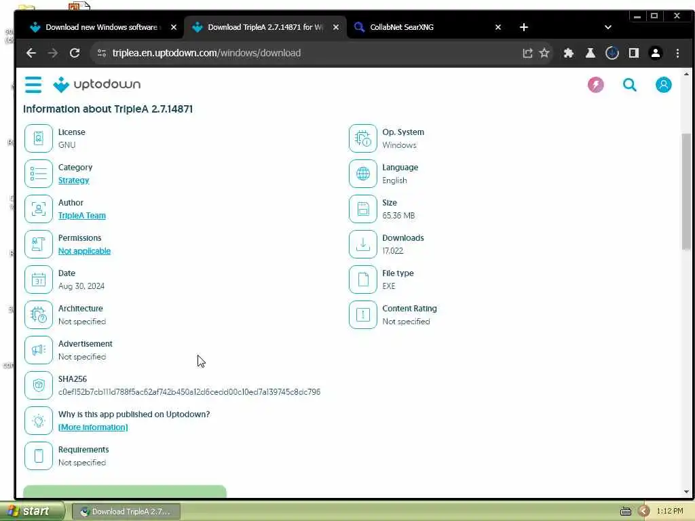Image resolution: width=695 pixels, height=521 pixels.
Task: Expand the tab search dropdown arrow
Action: pos(607,27)
